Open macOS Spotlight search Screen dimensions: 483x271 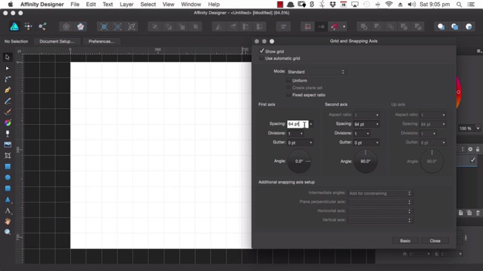(x=459, y=5)
